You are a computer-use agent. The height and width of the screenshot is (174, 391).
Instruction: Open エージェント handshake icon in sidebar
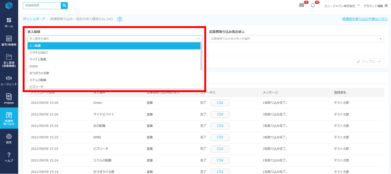pos(9,81)
